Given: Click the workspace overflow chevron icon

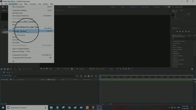Looking at the screenshot, I should (165, 7).
